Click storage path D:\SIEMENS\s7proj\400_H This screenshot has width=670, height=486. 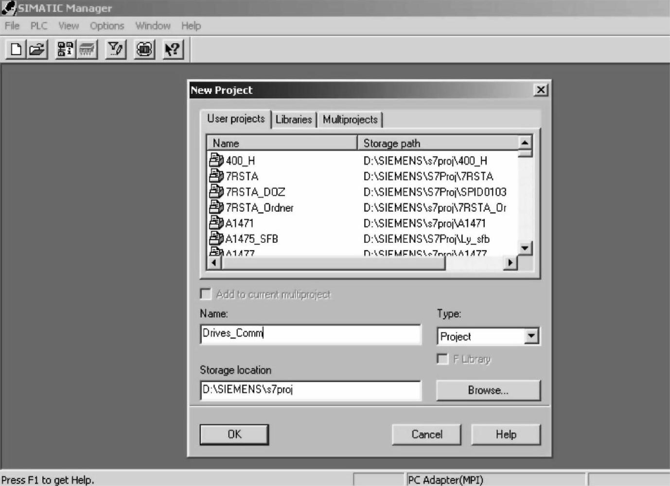(425, 161)
